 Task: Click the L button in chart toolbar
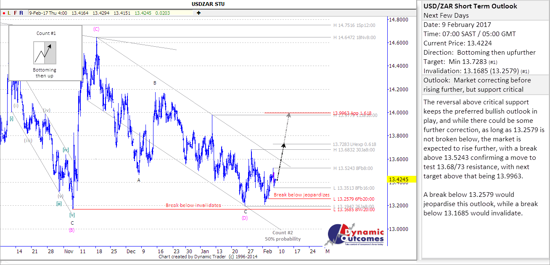coord(9,13)
